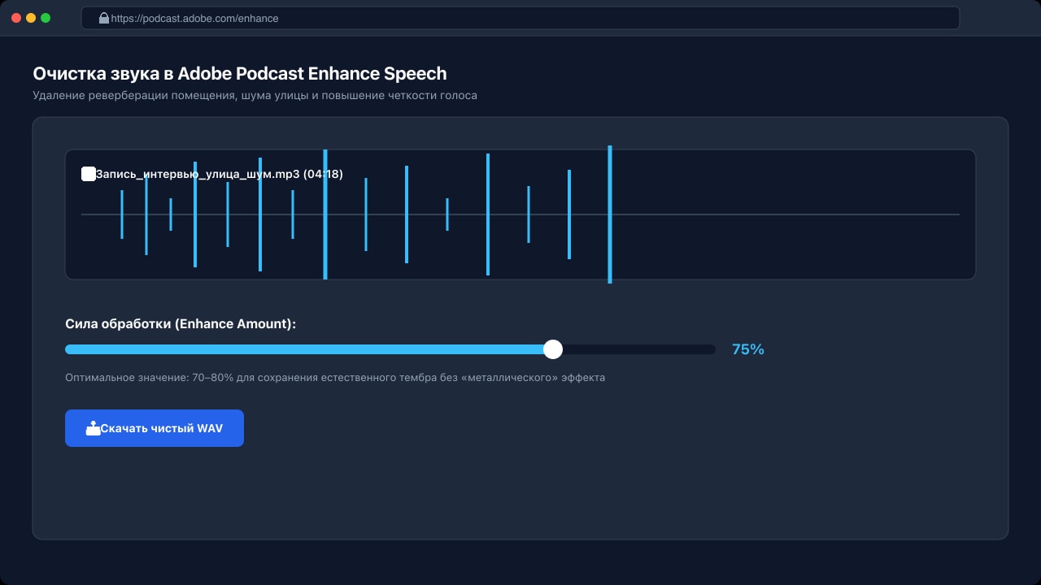Click the lock icon in the address bar

103,18
